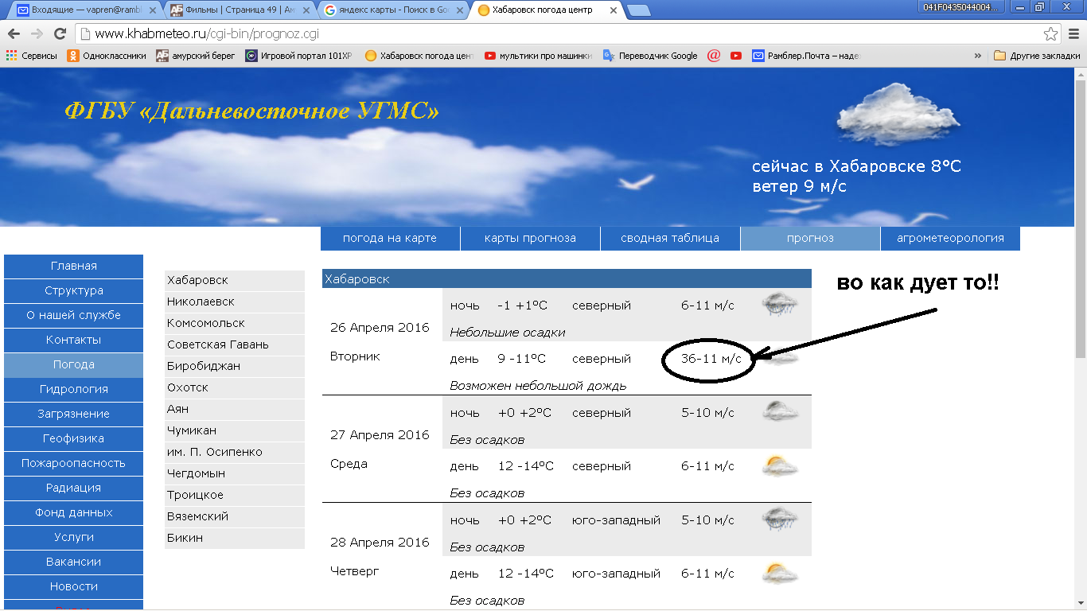Switch to the Входящие mail tab
This screenshot has width=1087, height=611.
point(84,10)
